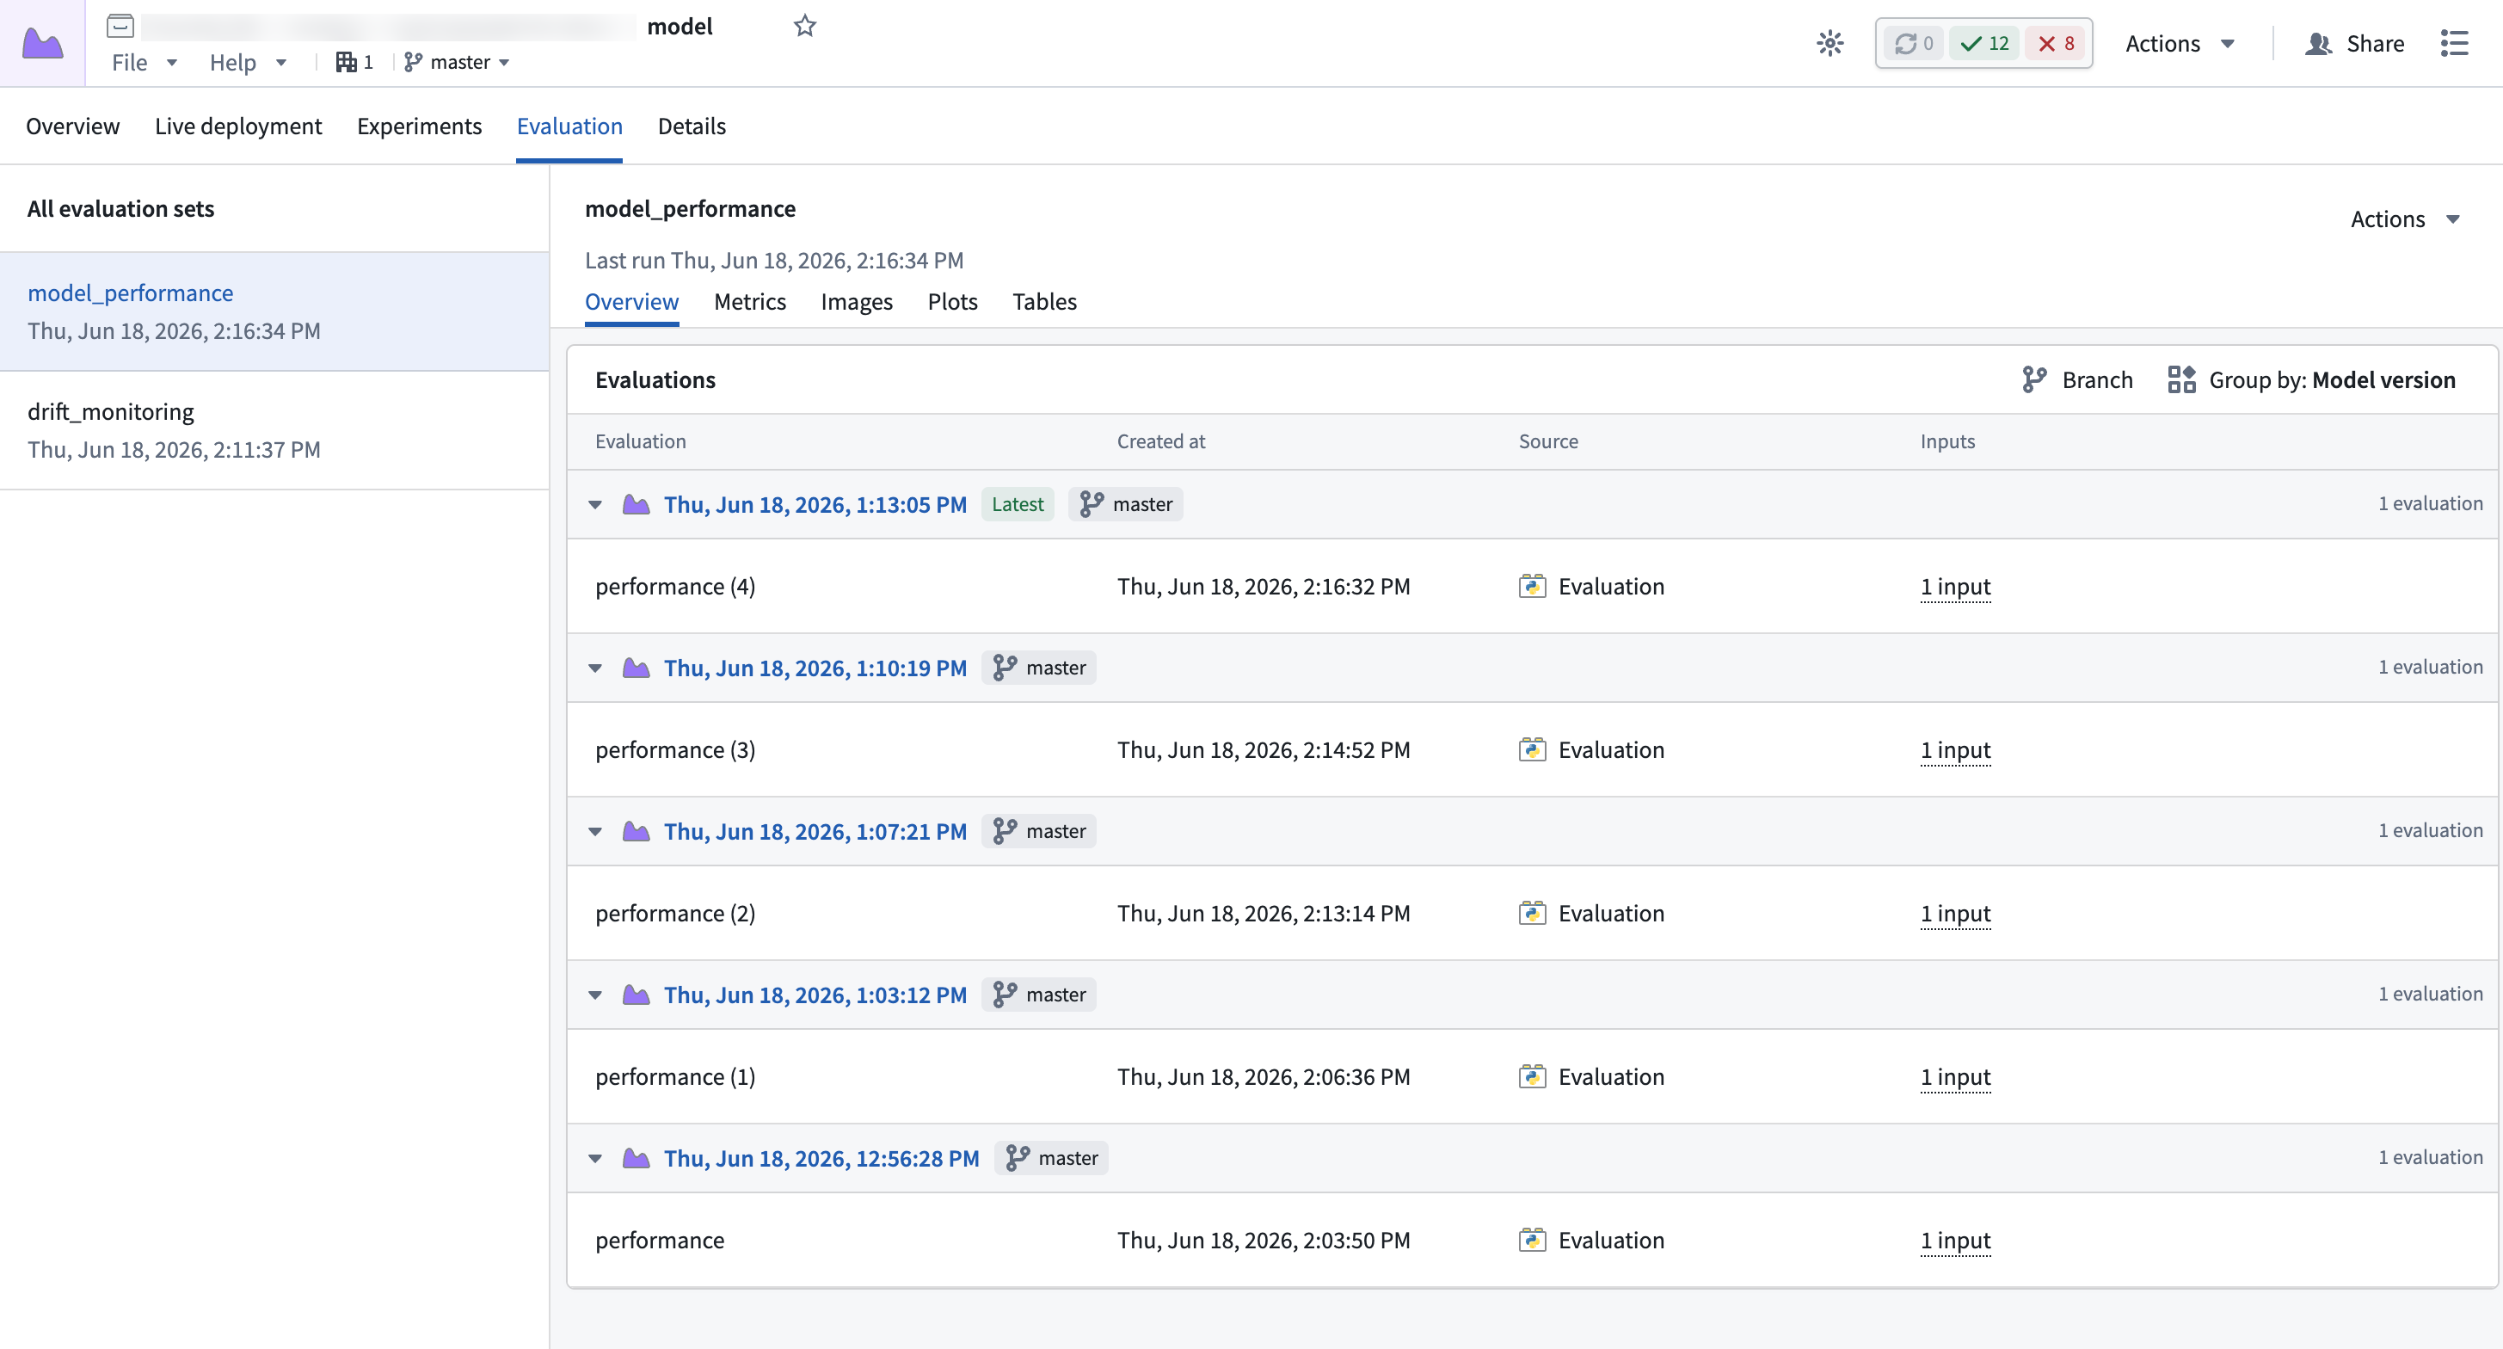This screenshot has width=2503, height=1349.
Task: Click the light theme sun icon
Action: [x=1830, y=43]
